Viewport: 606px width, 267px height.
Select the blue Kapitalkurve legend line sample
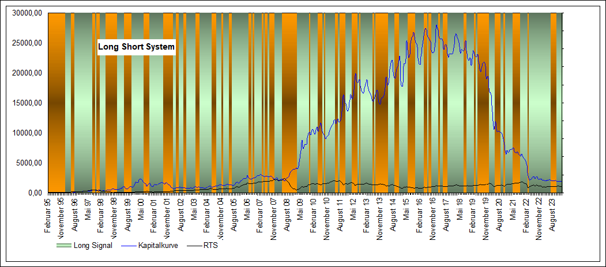[129, 245]
